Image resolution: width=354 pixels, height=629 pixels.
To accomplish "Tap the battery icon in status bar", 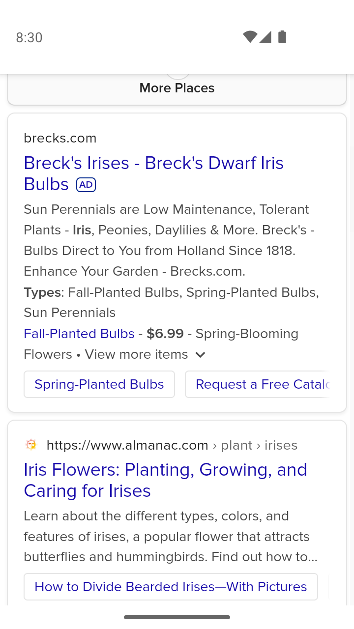I will [282, 37].
